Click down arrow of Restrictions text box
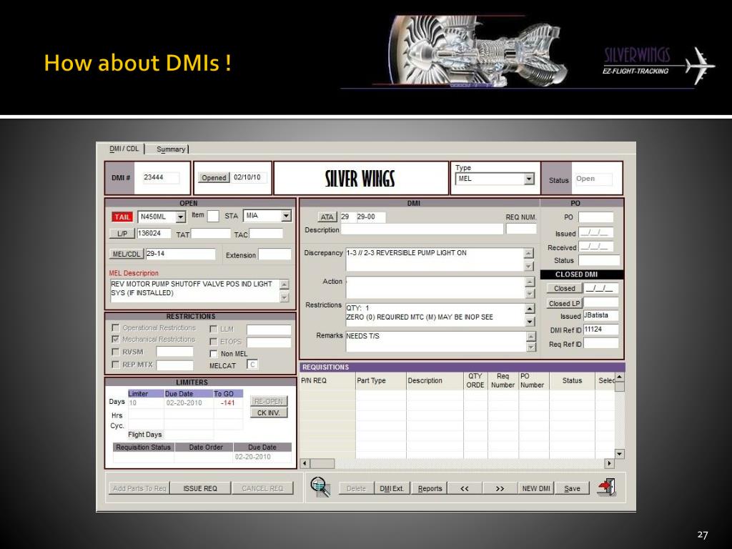 pos(530,322)
